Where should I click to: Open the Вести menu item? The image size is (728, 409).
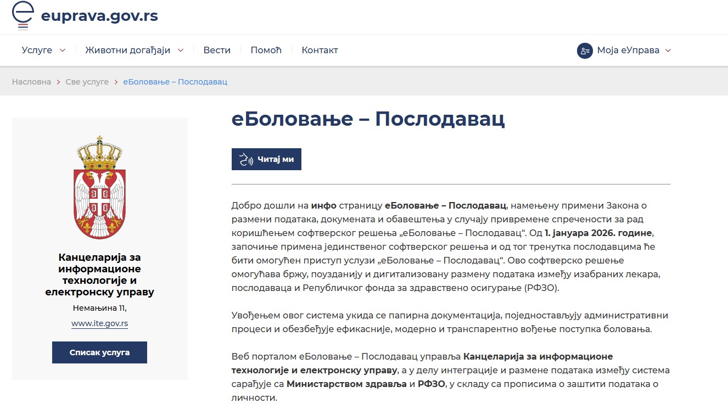[216, 50]
